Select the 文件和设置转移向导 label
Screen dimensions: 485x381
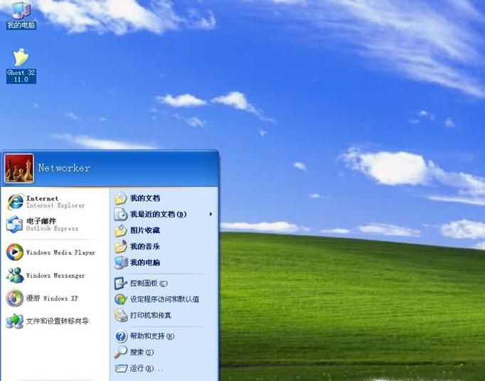coord(57,321)
